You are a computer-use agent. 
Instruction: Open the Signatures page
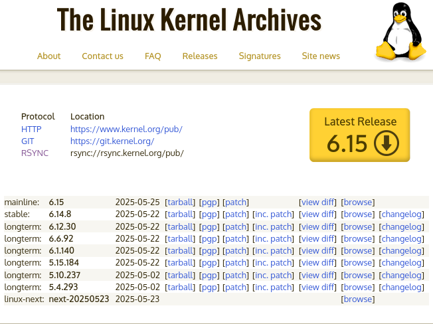260,56
